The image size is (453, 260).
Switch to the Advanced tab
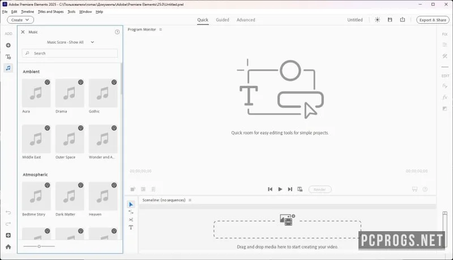click(x=246, y=20)
